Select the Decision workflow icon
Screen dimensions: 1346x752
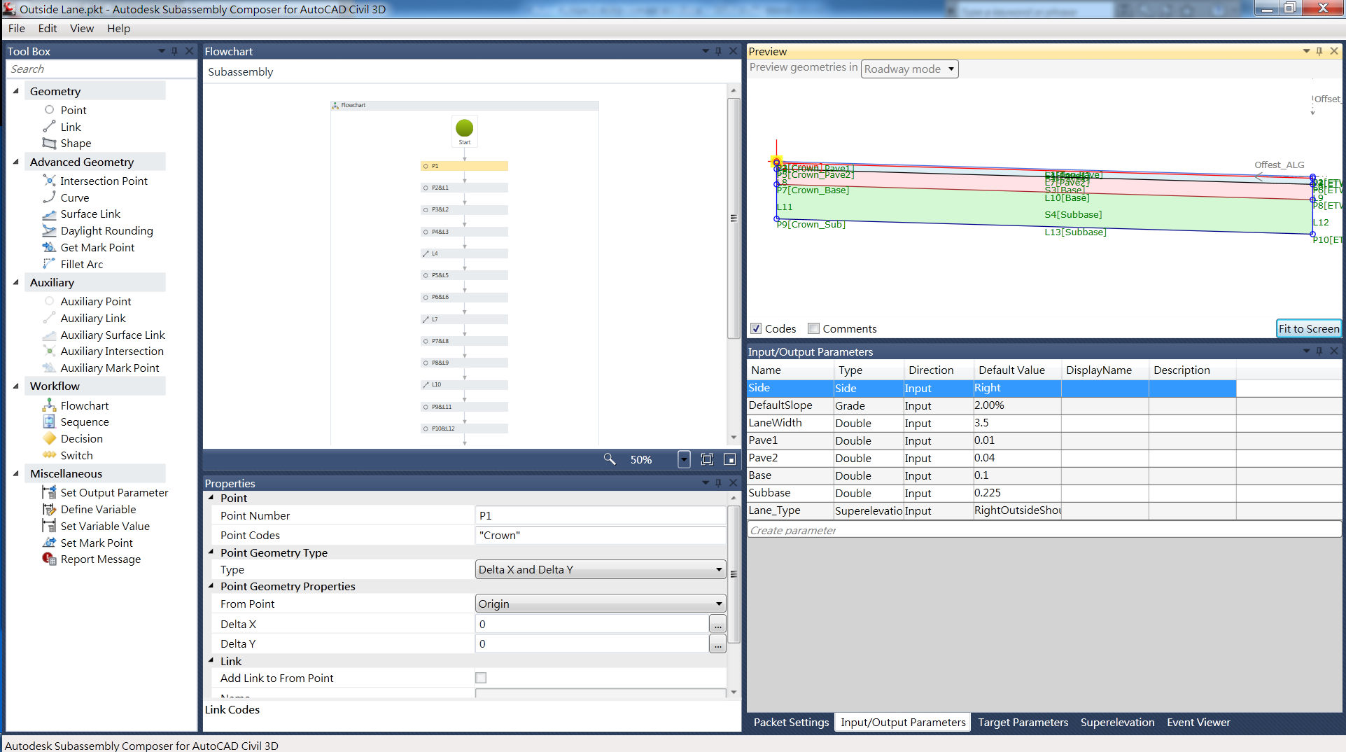pyautogui.click(x=49, y=438)
